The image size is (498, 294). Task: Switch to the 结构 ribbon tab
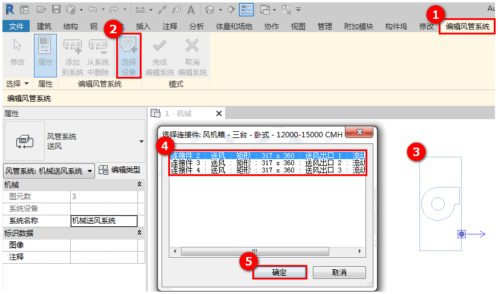70,27
